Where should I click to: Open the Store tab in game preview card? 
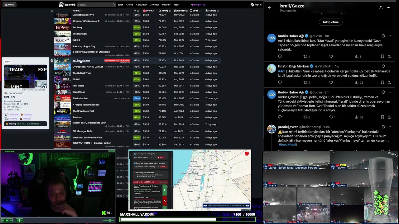pyautogui.click(x=7, y=62)
